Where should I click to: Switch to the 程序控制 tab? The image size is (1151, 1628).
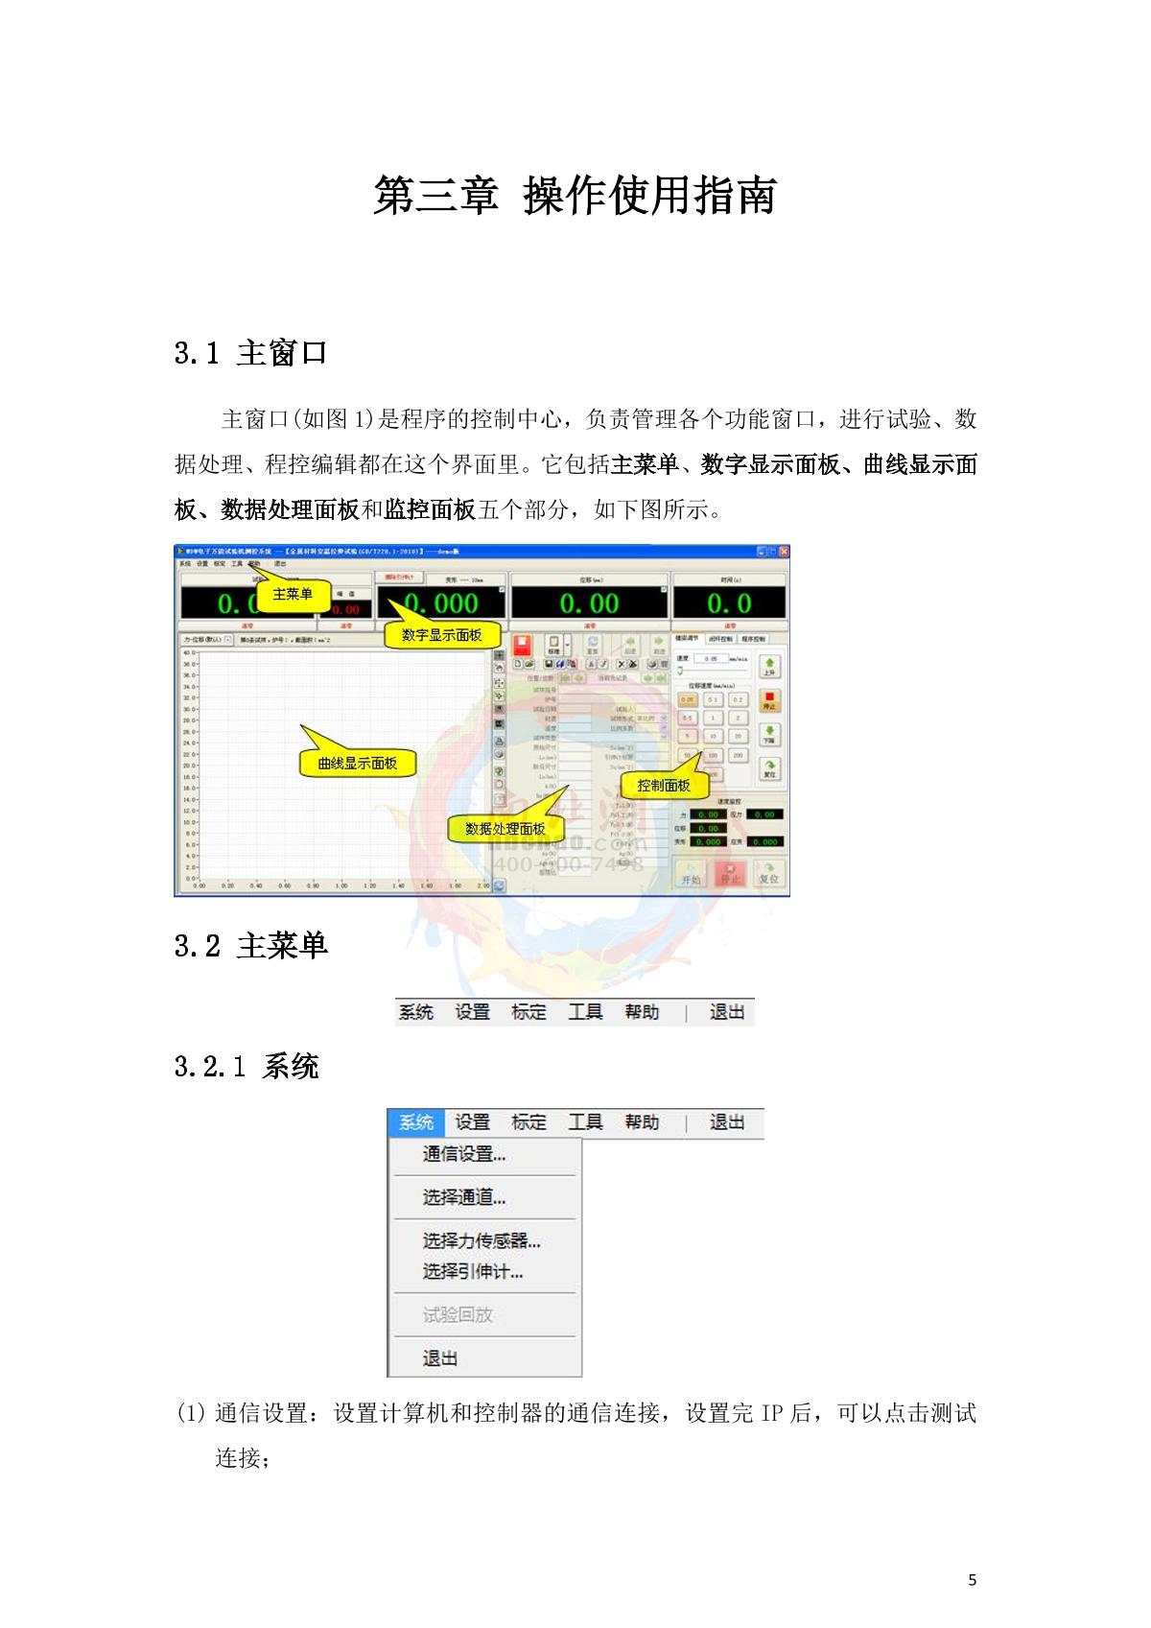click(x=753, y=639)
